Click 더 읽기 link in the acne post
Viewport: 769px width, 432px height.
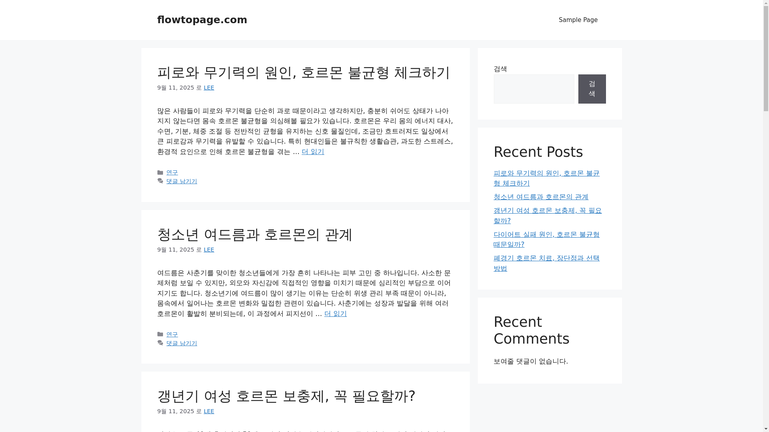[336, 314]
